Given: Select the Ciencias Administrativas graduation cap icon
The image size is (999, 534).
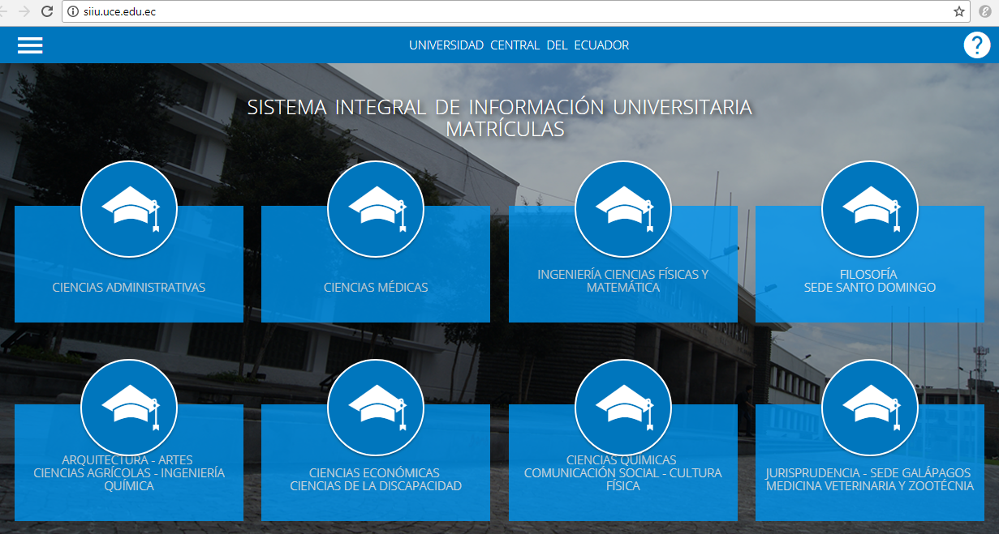Looking at the screenshot, I should click(x=128, y=208).
